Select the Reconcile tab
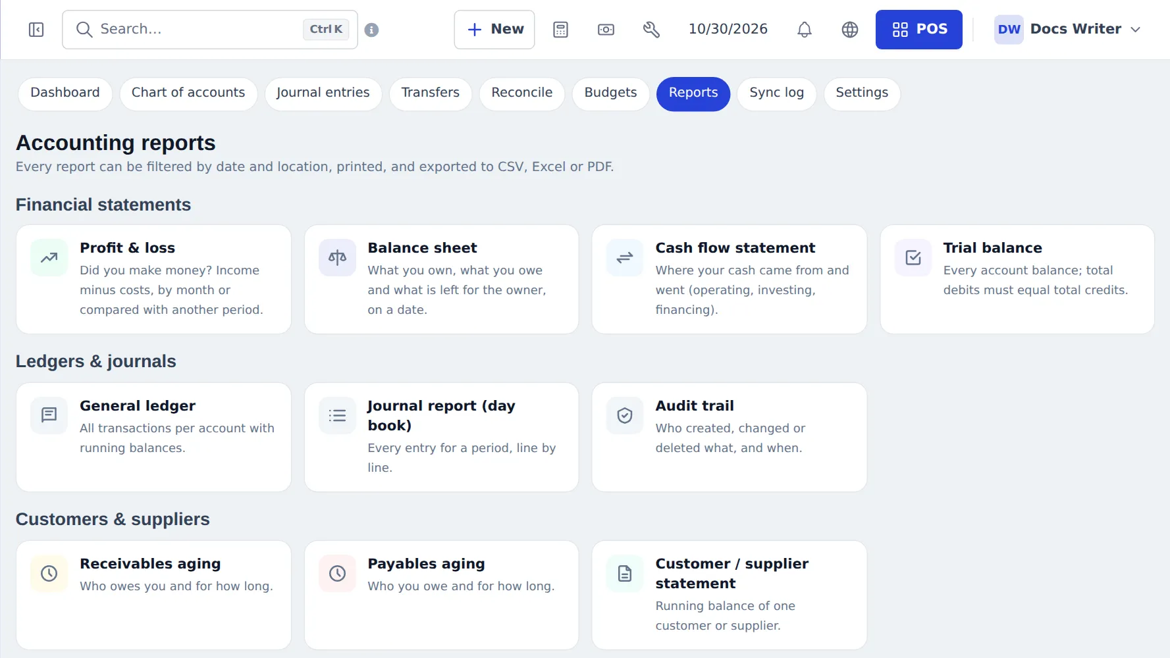This screenshot has width=1170, height=658. pos(522,93)
